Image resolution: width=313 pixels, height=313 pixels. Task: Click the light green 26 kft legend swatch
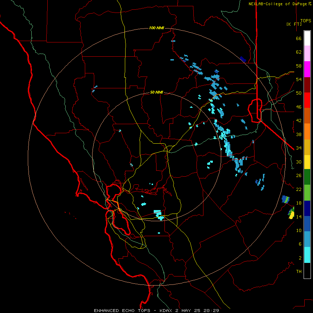click(x=307, y=193)
